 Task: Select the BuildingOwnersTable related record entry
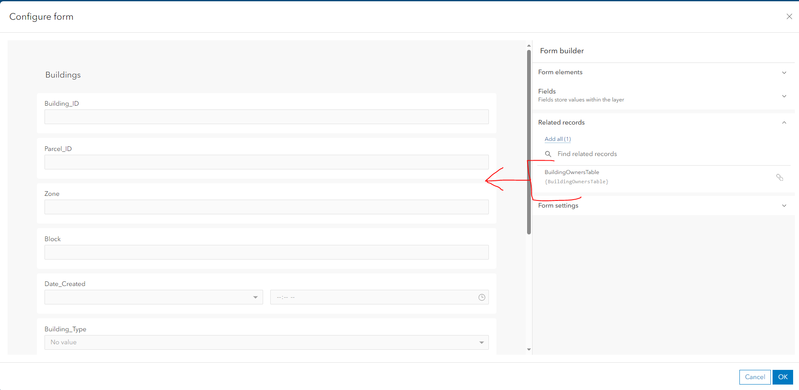tap(572, 172)
